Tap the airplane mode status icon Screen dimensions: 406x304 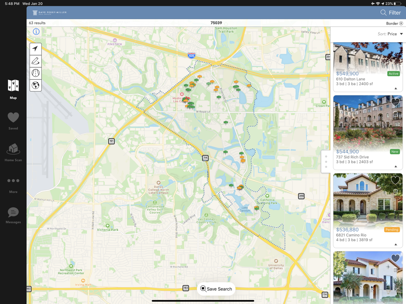373,4
